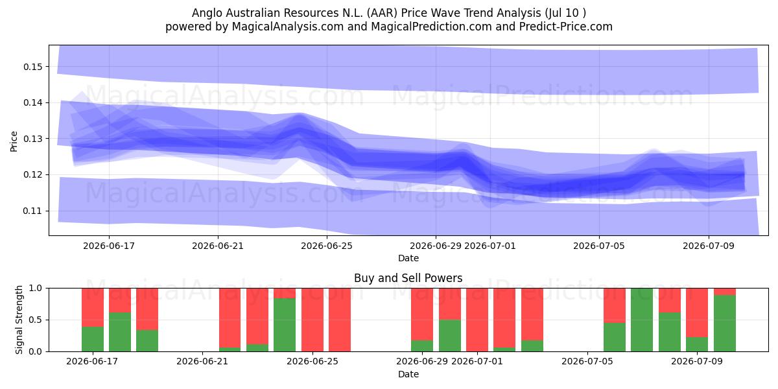Select the all-red bar above the 2026-06-25 tick

[x=312, y=320]
